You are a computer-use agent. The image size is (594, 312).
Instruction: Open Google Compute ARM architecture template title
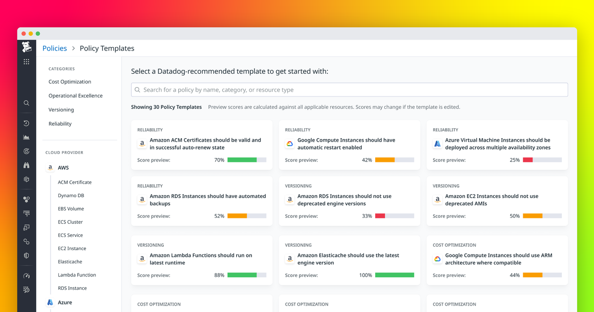pos(498,259)
